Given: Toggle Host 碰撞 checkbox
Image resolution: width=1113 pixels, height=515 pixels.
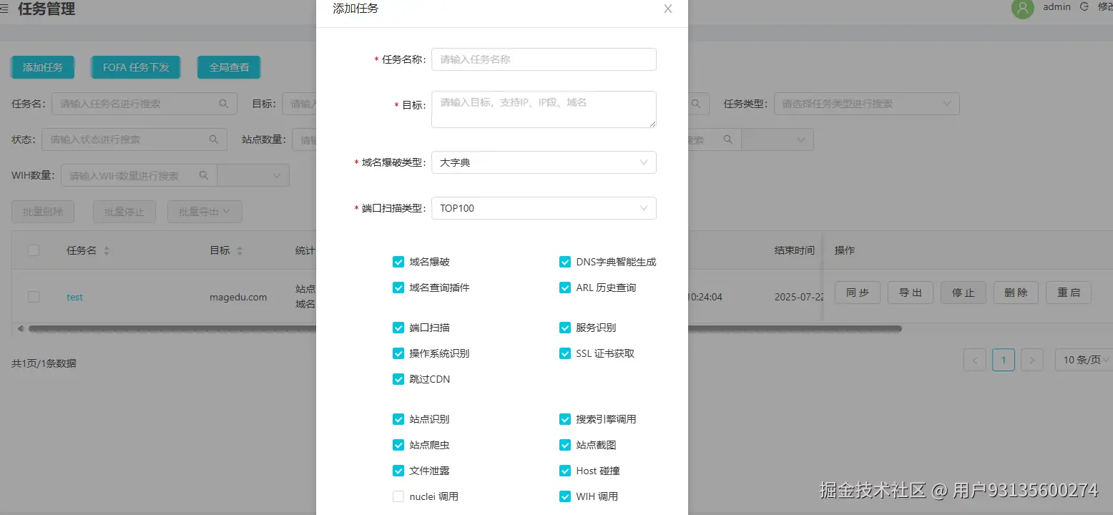Looking at the screenshot, I should (565, 471).
